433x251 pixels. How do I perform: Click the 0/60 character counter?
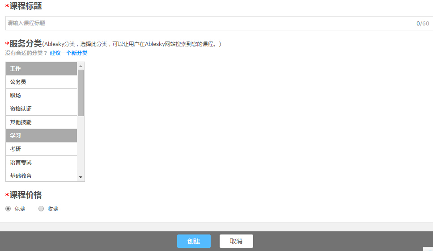[x=422, y=24]
